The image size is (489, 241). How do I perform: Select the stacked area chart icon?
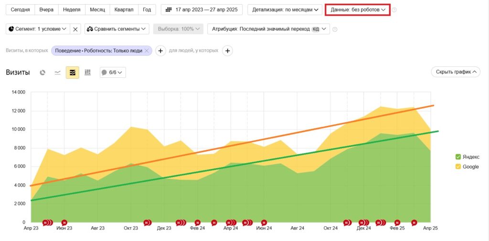[73, 73]
